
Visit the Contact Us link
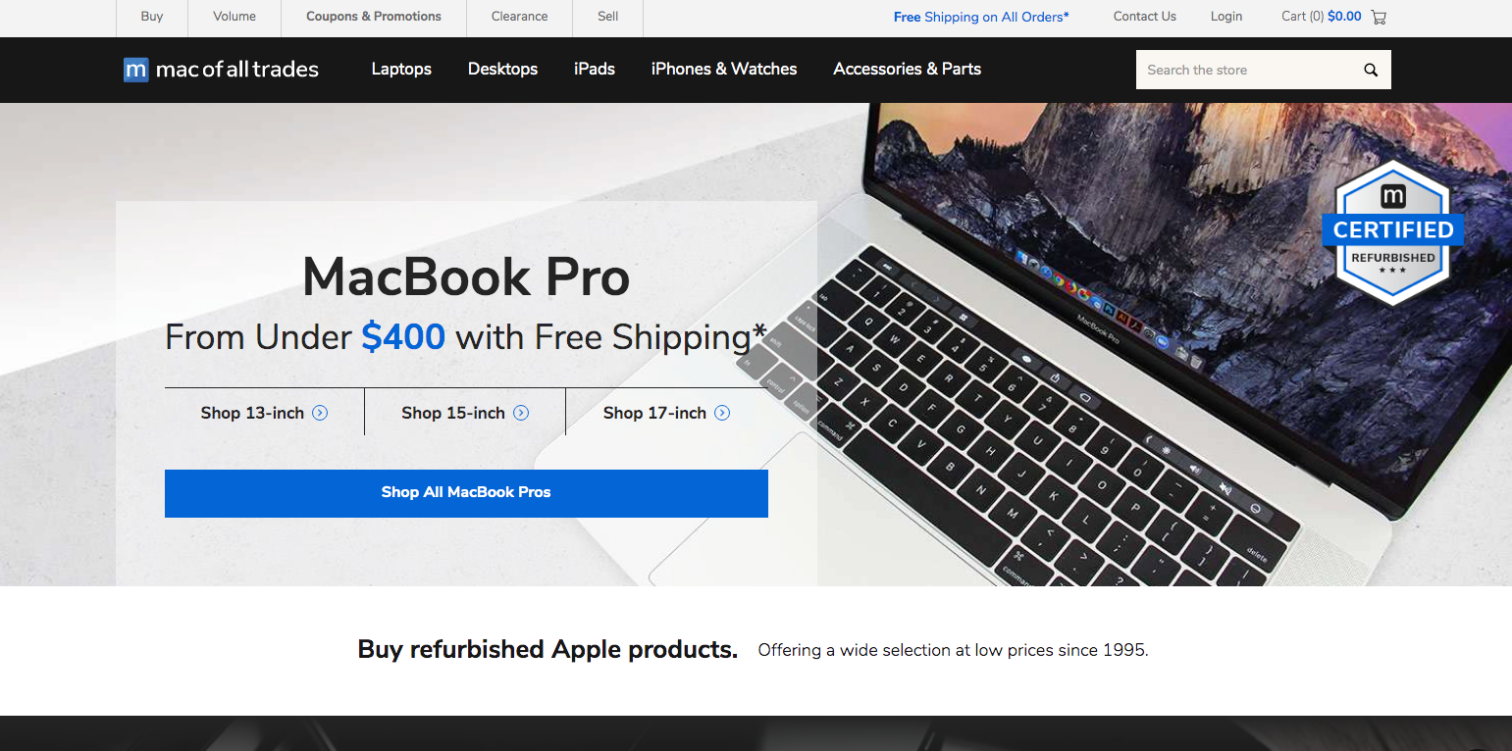(x=1145, y=17)
